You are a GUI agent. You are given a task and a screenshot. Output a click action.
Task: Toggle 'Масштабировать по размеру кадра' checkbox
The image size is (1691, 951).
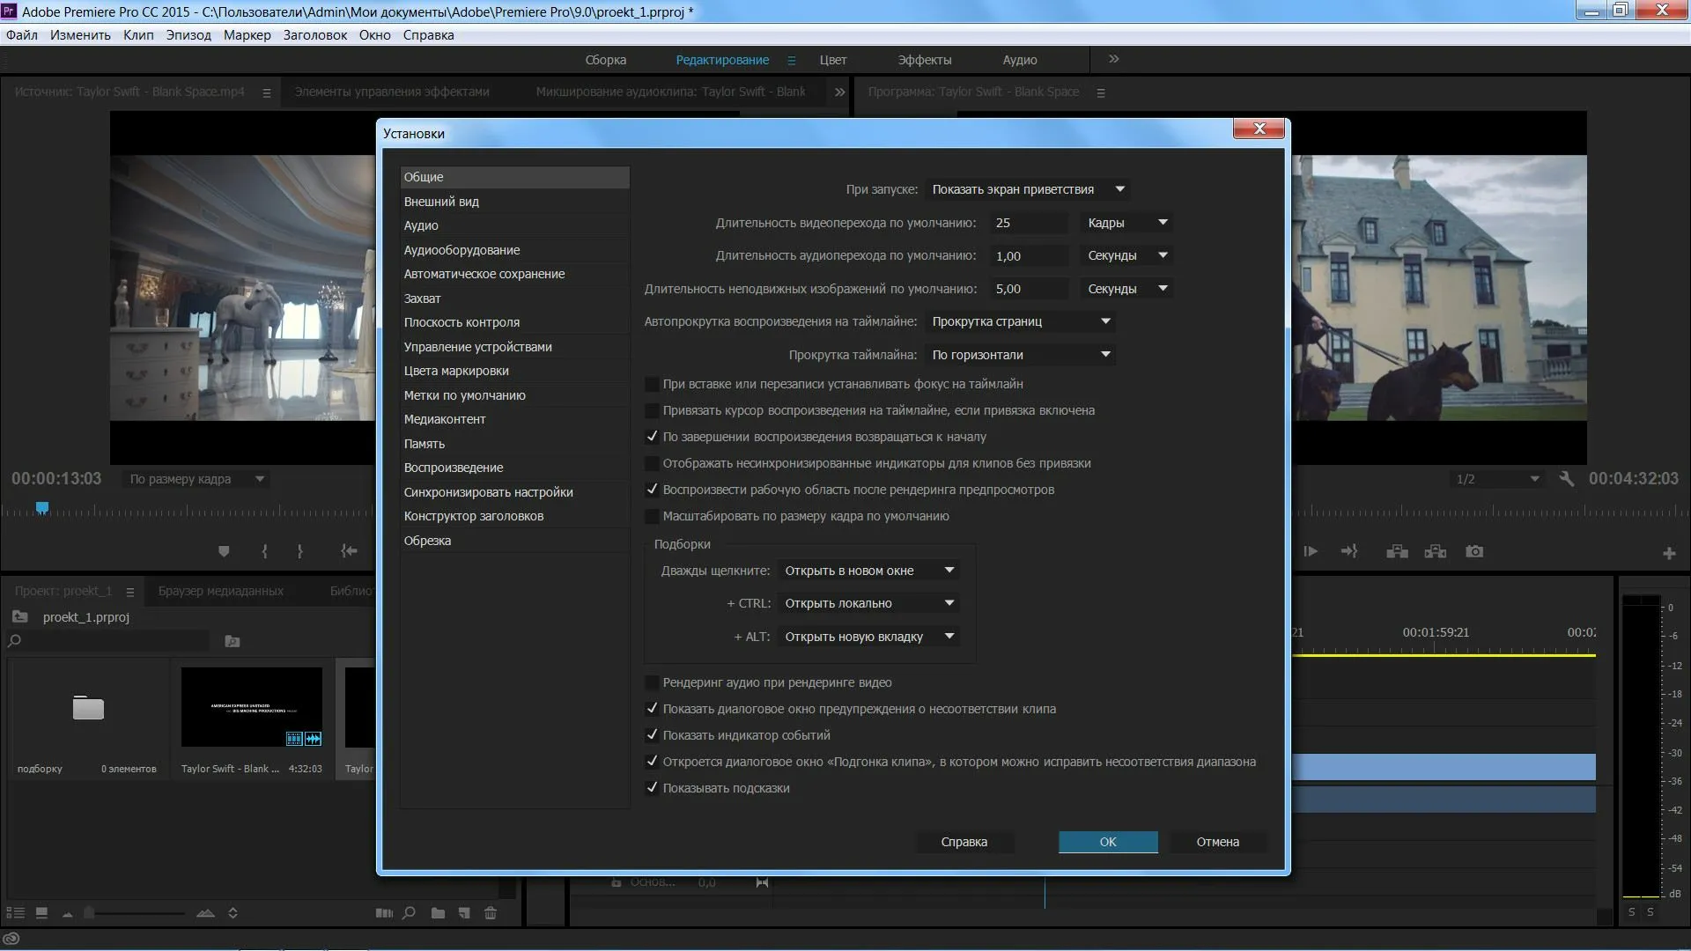(x=652, y=516)
